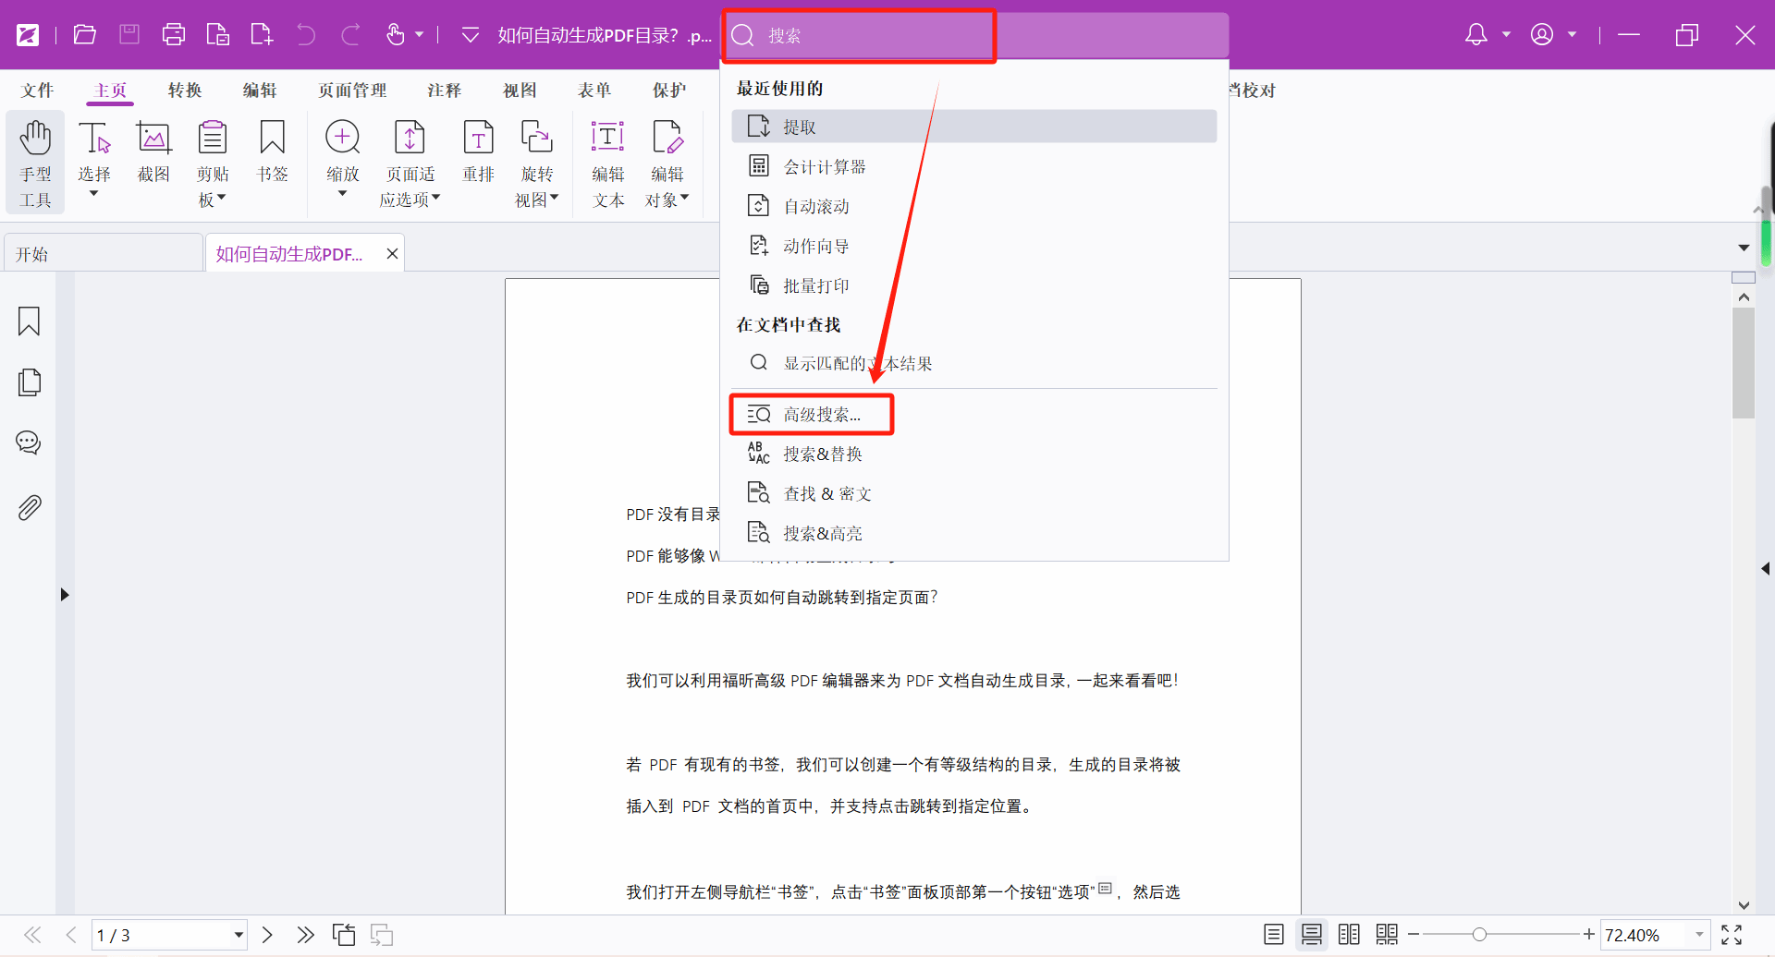Toggle single page view mode
The image size is (1775, 957).
pyautogui.click(x=1274, y=935)
